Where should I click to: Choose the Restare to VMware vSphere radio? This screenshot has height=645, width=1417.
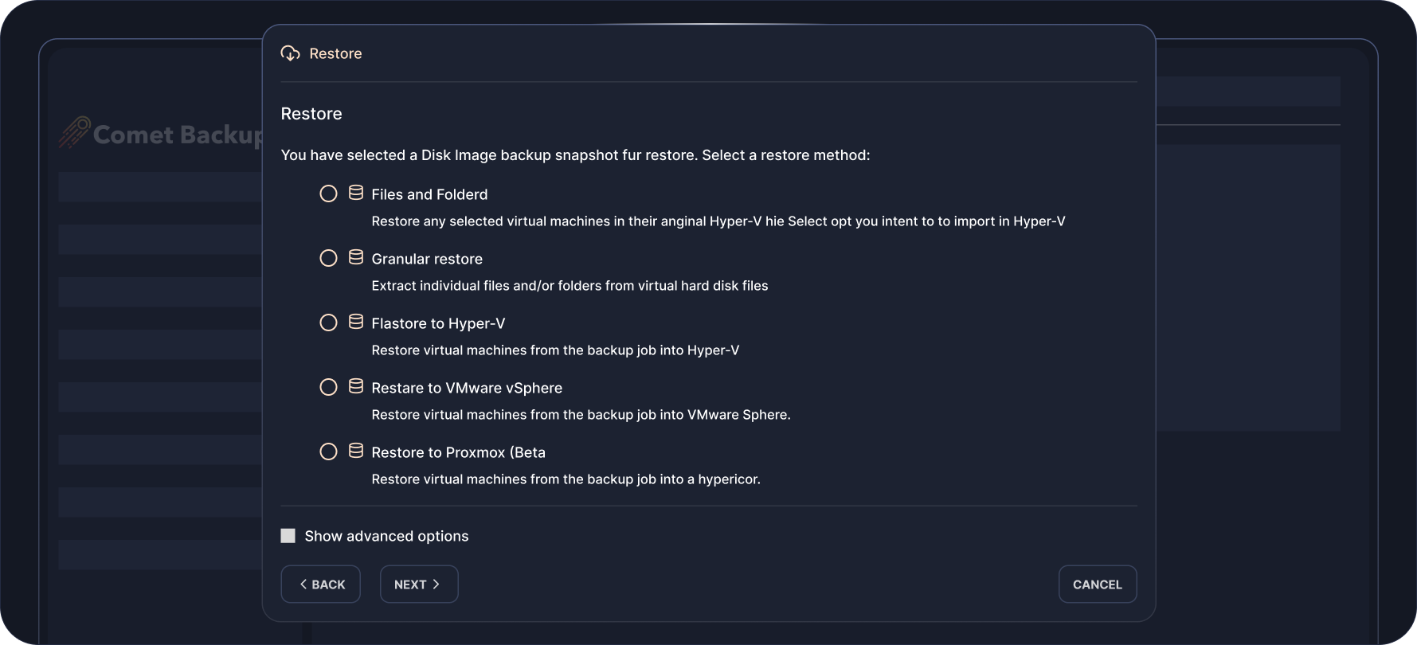(x=328, y=387)
